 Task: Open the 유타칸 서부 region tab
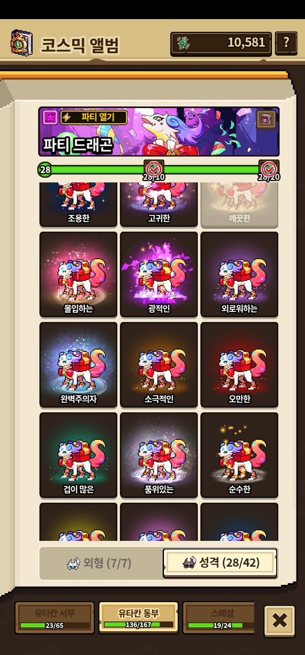pos(55,617)
